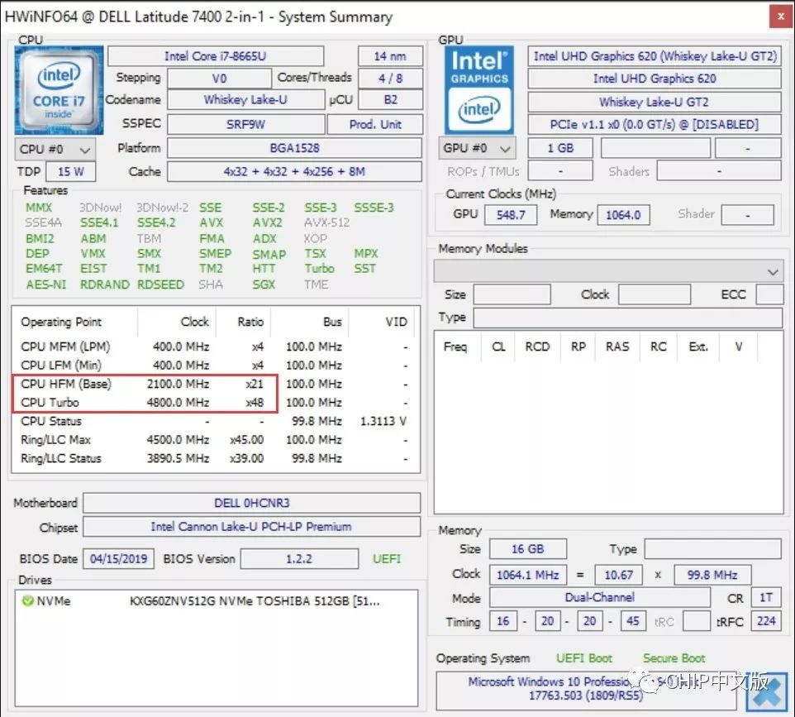
Task: Click the Memory Size 16 GB field
Action: pos(528,549)
